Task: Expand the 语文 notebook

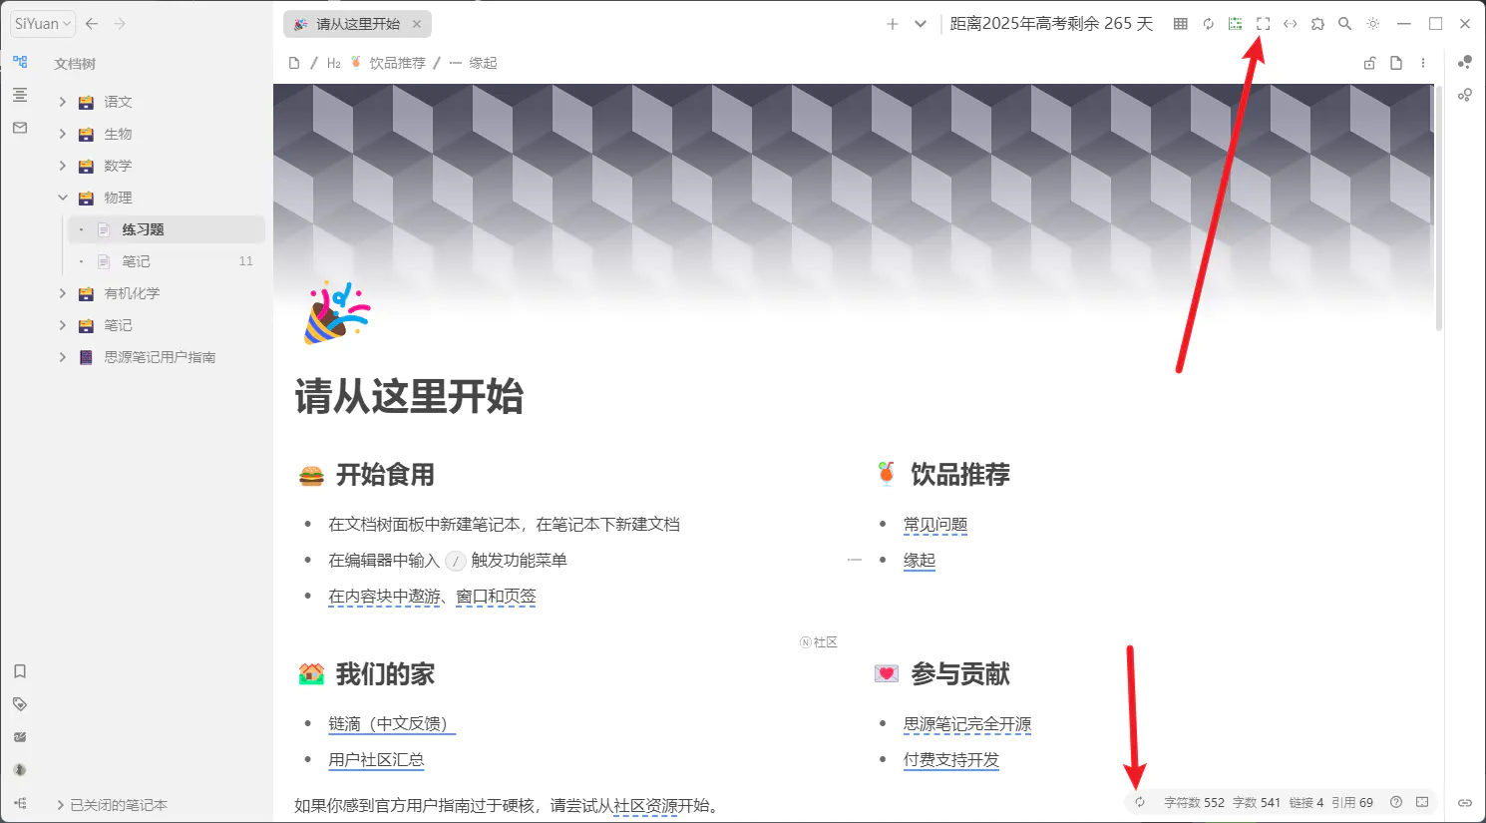Action: tap(62, 102)
